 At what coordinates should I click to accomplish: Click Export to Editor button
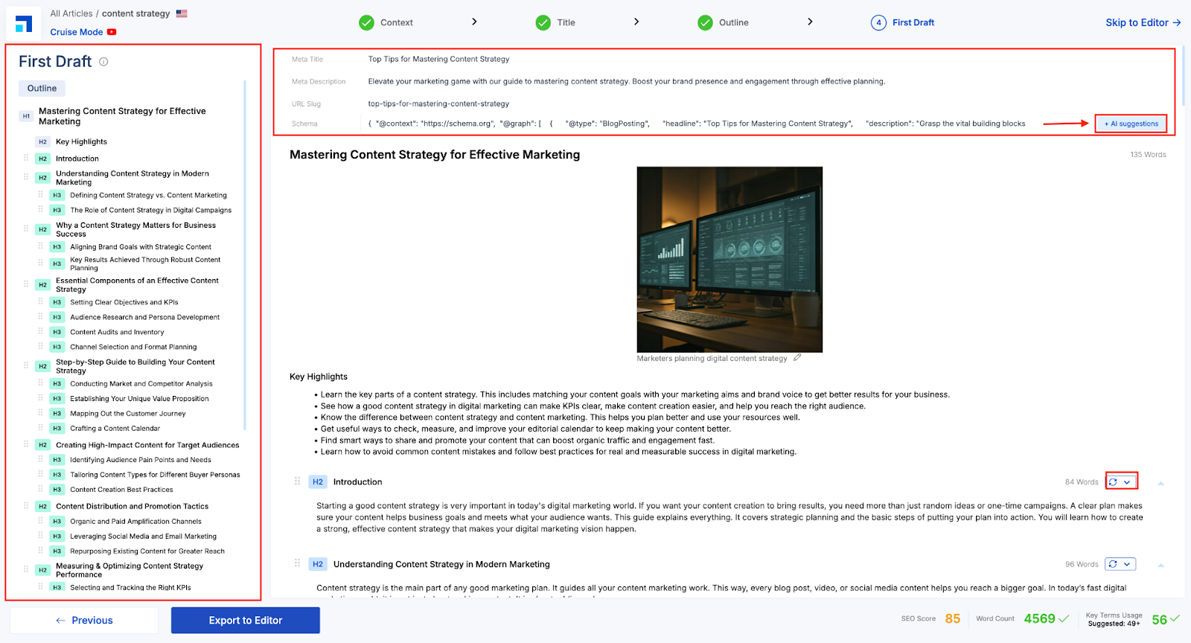pos(246,621)
